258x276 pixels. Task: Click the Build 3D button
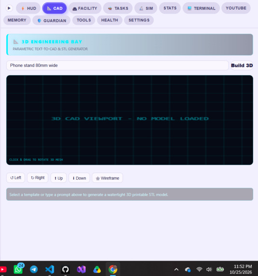click(x=242, y=66)
